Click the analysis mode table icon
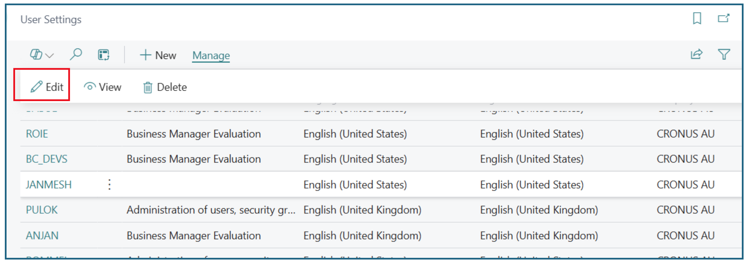The height and width of the screenshot is (262, 749). [104, 55]
